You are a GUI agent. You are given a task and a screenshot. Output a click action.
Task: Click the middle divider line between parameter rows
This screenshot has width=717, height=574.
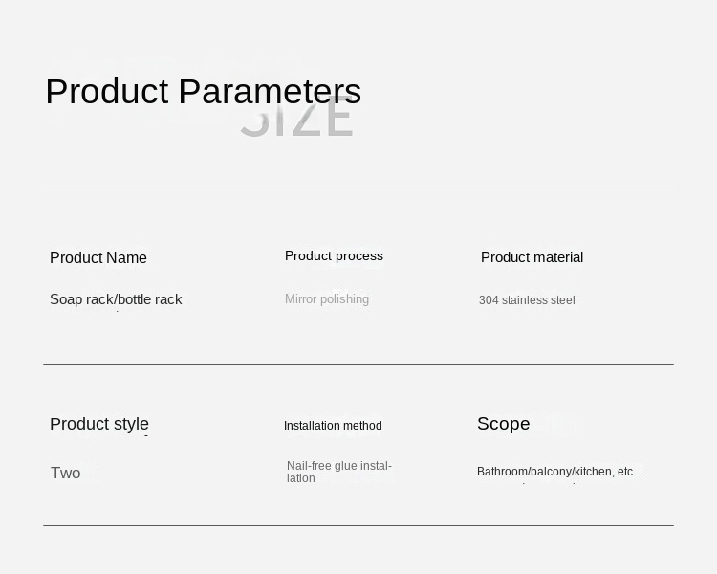[x=358, y=364]
